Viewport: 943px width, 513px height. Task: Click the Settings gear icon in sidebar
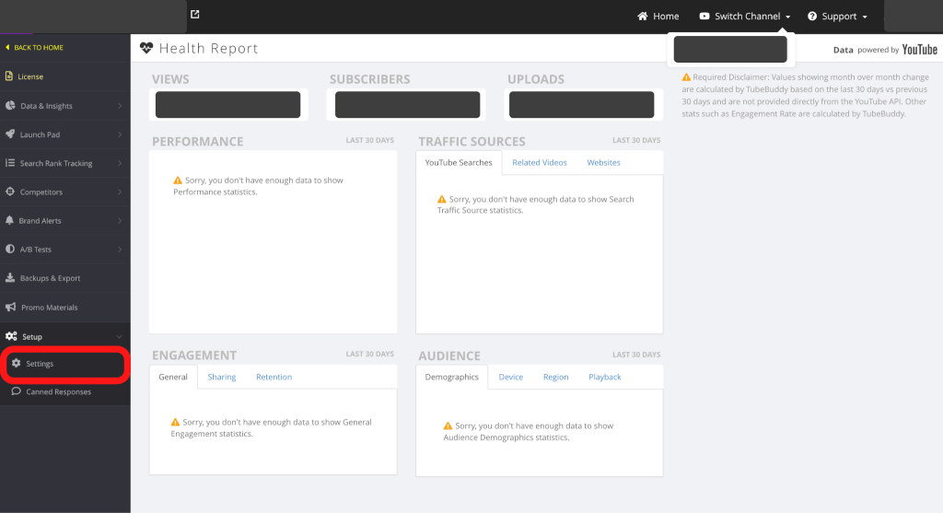[17, 364]
